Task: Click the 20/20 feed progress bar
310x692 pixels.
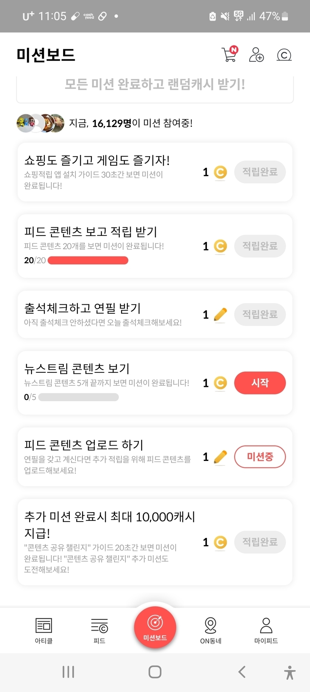Action: [88, 260]
